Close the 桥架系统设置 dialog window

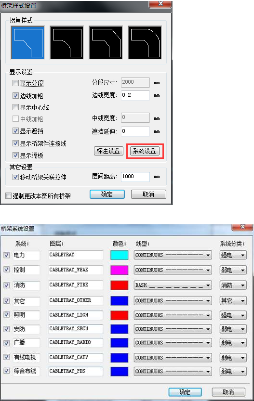tap(242, 227)
